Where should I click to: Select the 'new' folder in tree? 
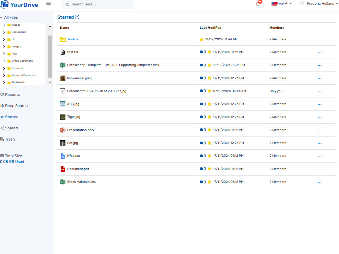click(x=14, y=54)
